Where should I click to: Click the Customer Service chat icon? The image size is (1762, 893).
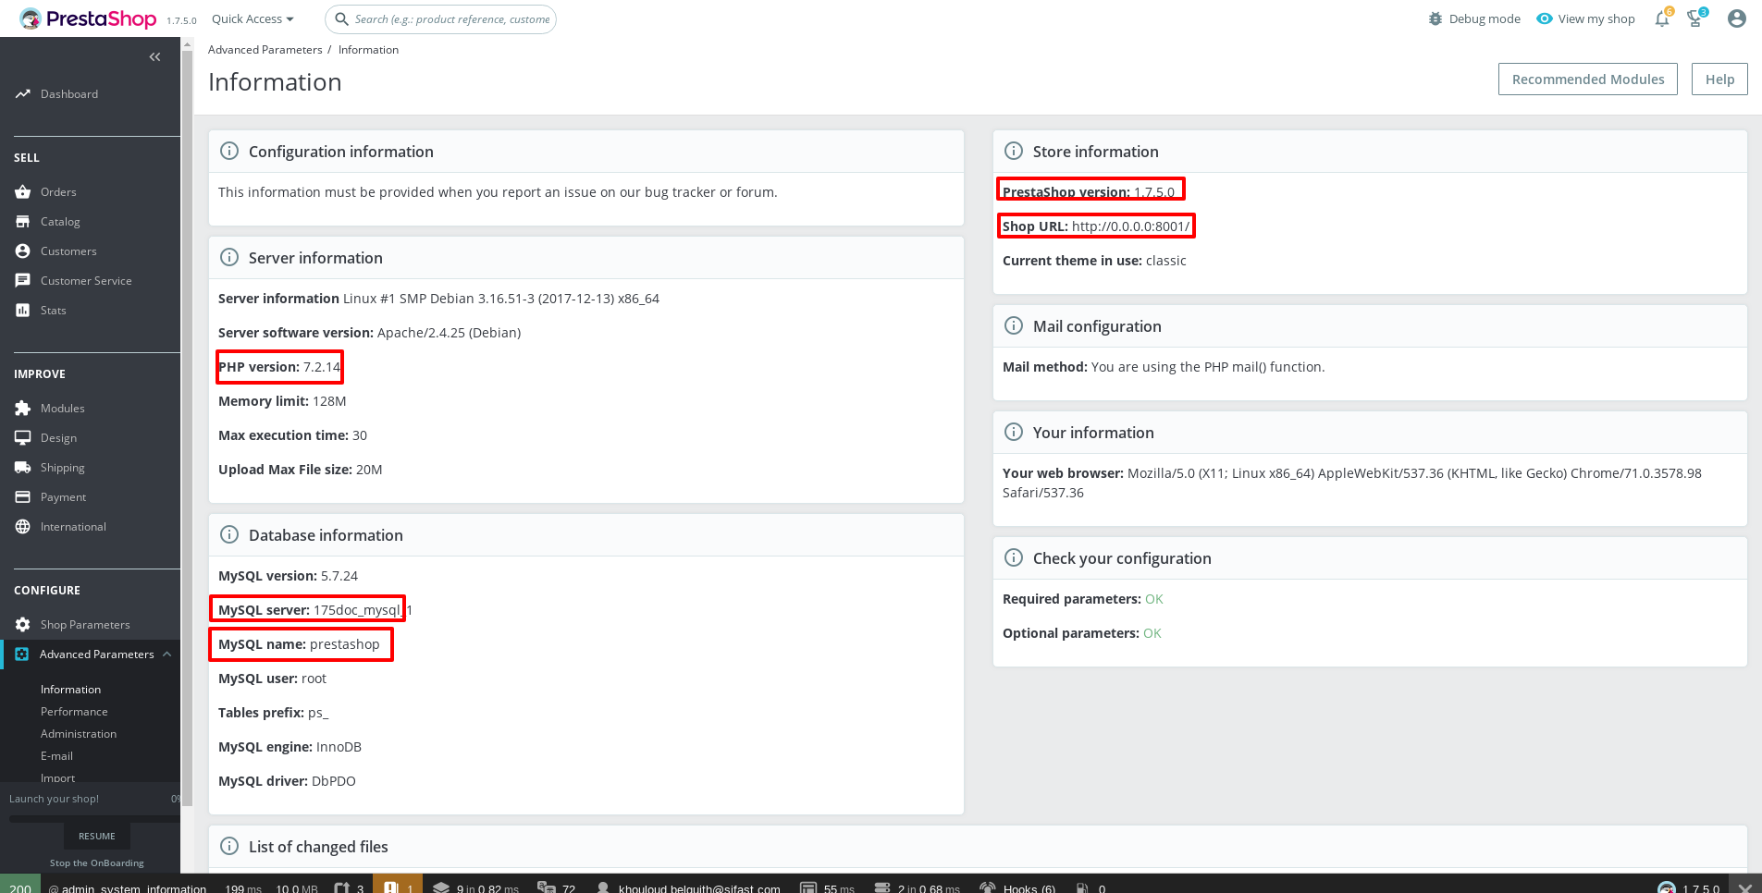(23, 281)
